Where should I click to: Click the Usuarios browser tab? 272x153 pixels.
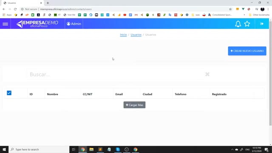coord(23,3)
